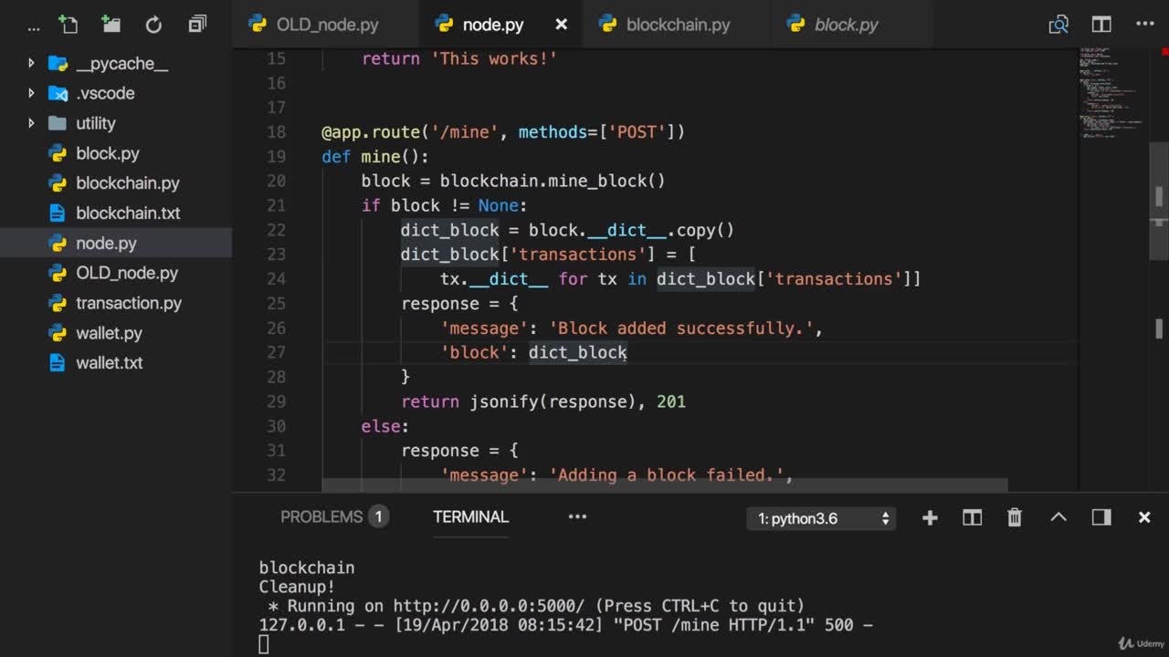Select the node.py editor tab
Screen dimensions: 1169x657
(x=493, y=25)
